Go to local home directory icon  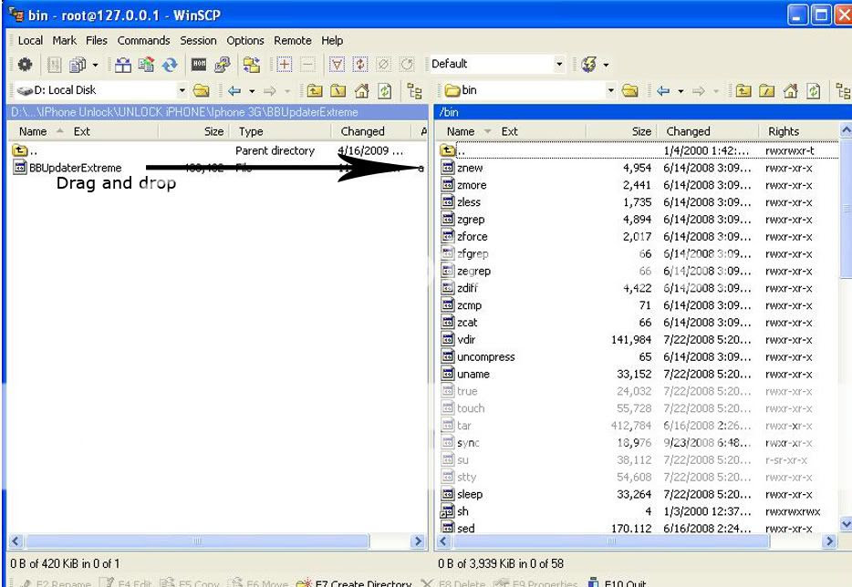(x=361, y=90)
